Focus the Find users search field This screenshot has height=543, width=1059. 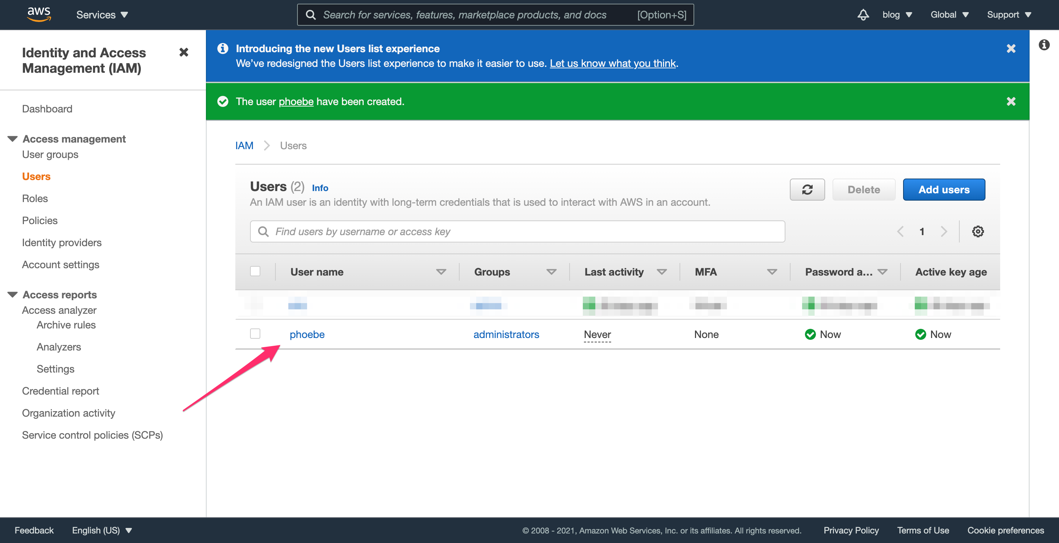(x=517, y=232)
